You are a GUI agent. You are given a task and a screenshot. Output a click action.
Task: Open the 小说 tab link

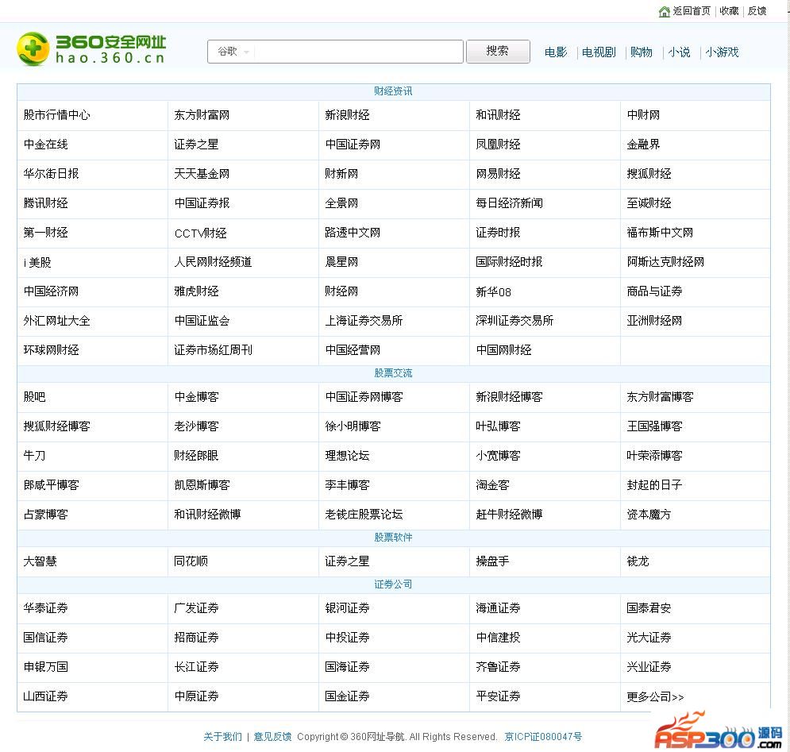[679, 52]
